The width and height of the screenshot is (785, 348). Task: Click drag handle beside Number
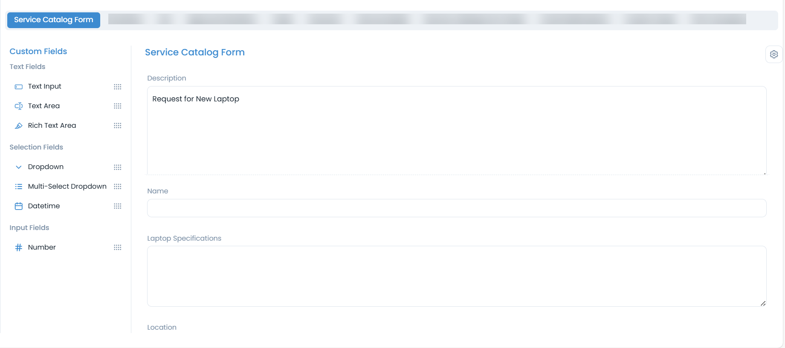click(x=118, y=247)
